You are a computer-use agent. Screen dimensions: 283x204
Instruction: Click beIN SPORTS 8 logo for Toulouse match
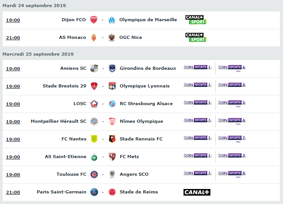(232, 174)
